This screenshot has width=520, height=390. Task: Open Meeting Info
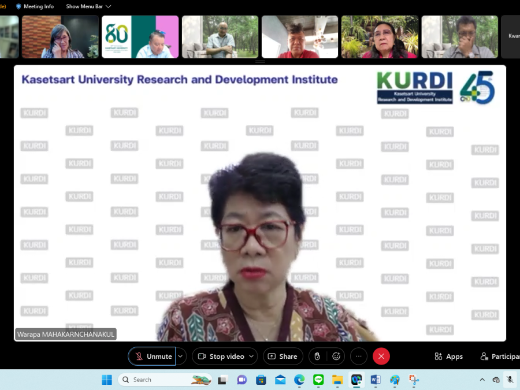tap(35, 6)
